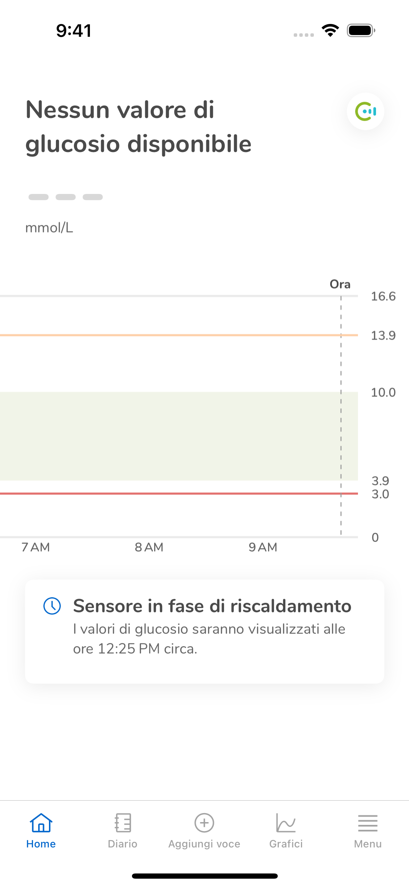The image size is (409, 887).
Task: Open the Home tab
Action: pos(41,831)
